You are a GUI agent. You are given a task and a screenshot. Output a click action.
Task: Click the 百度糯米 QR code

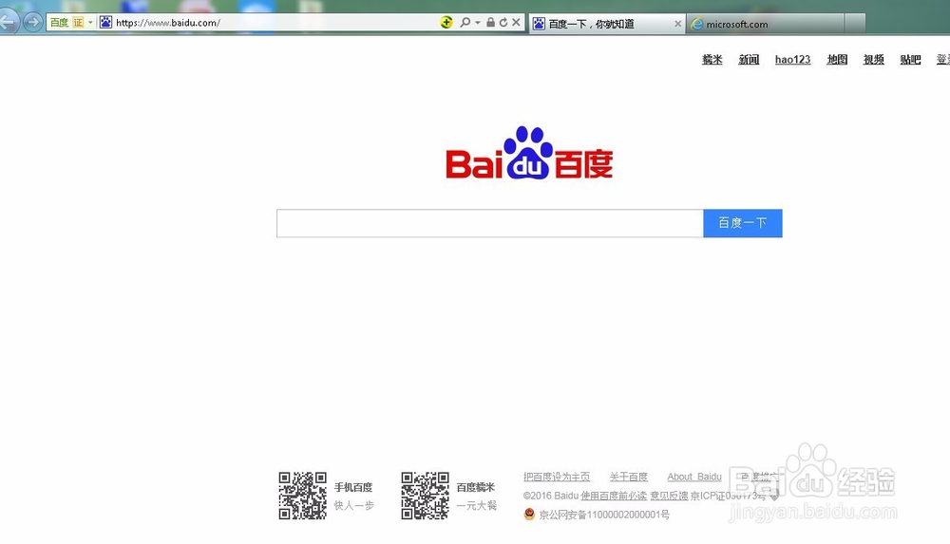pos(425,496)
